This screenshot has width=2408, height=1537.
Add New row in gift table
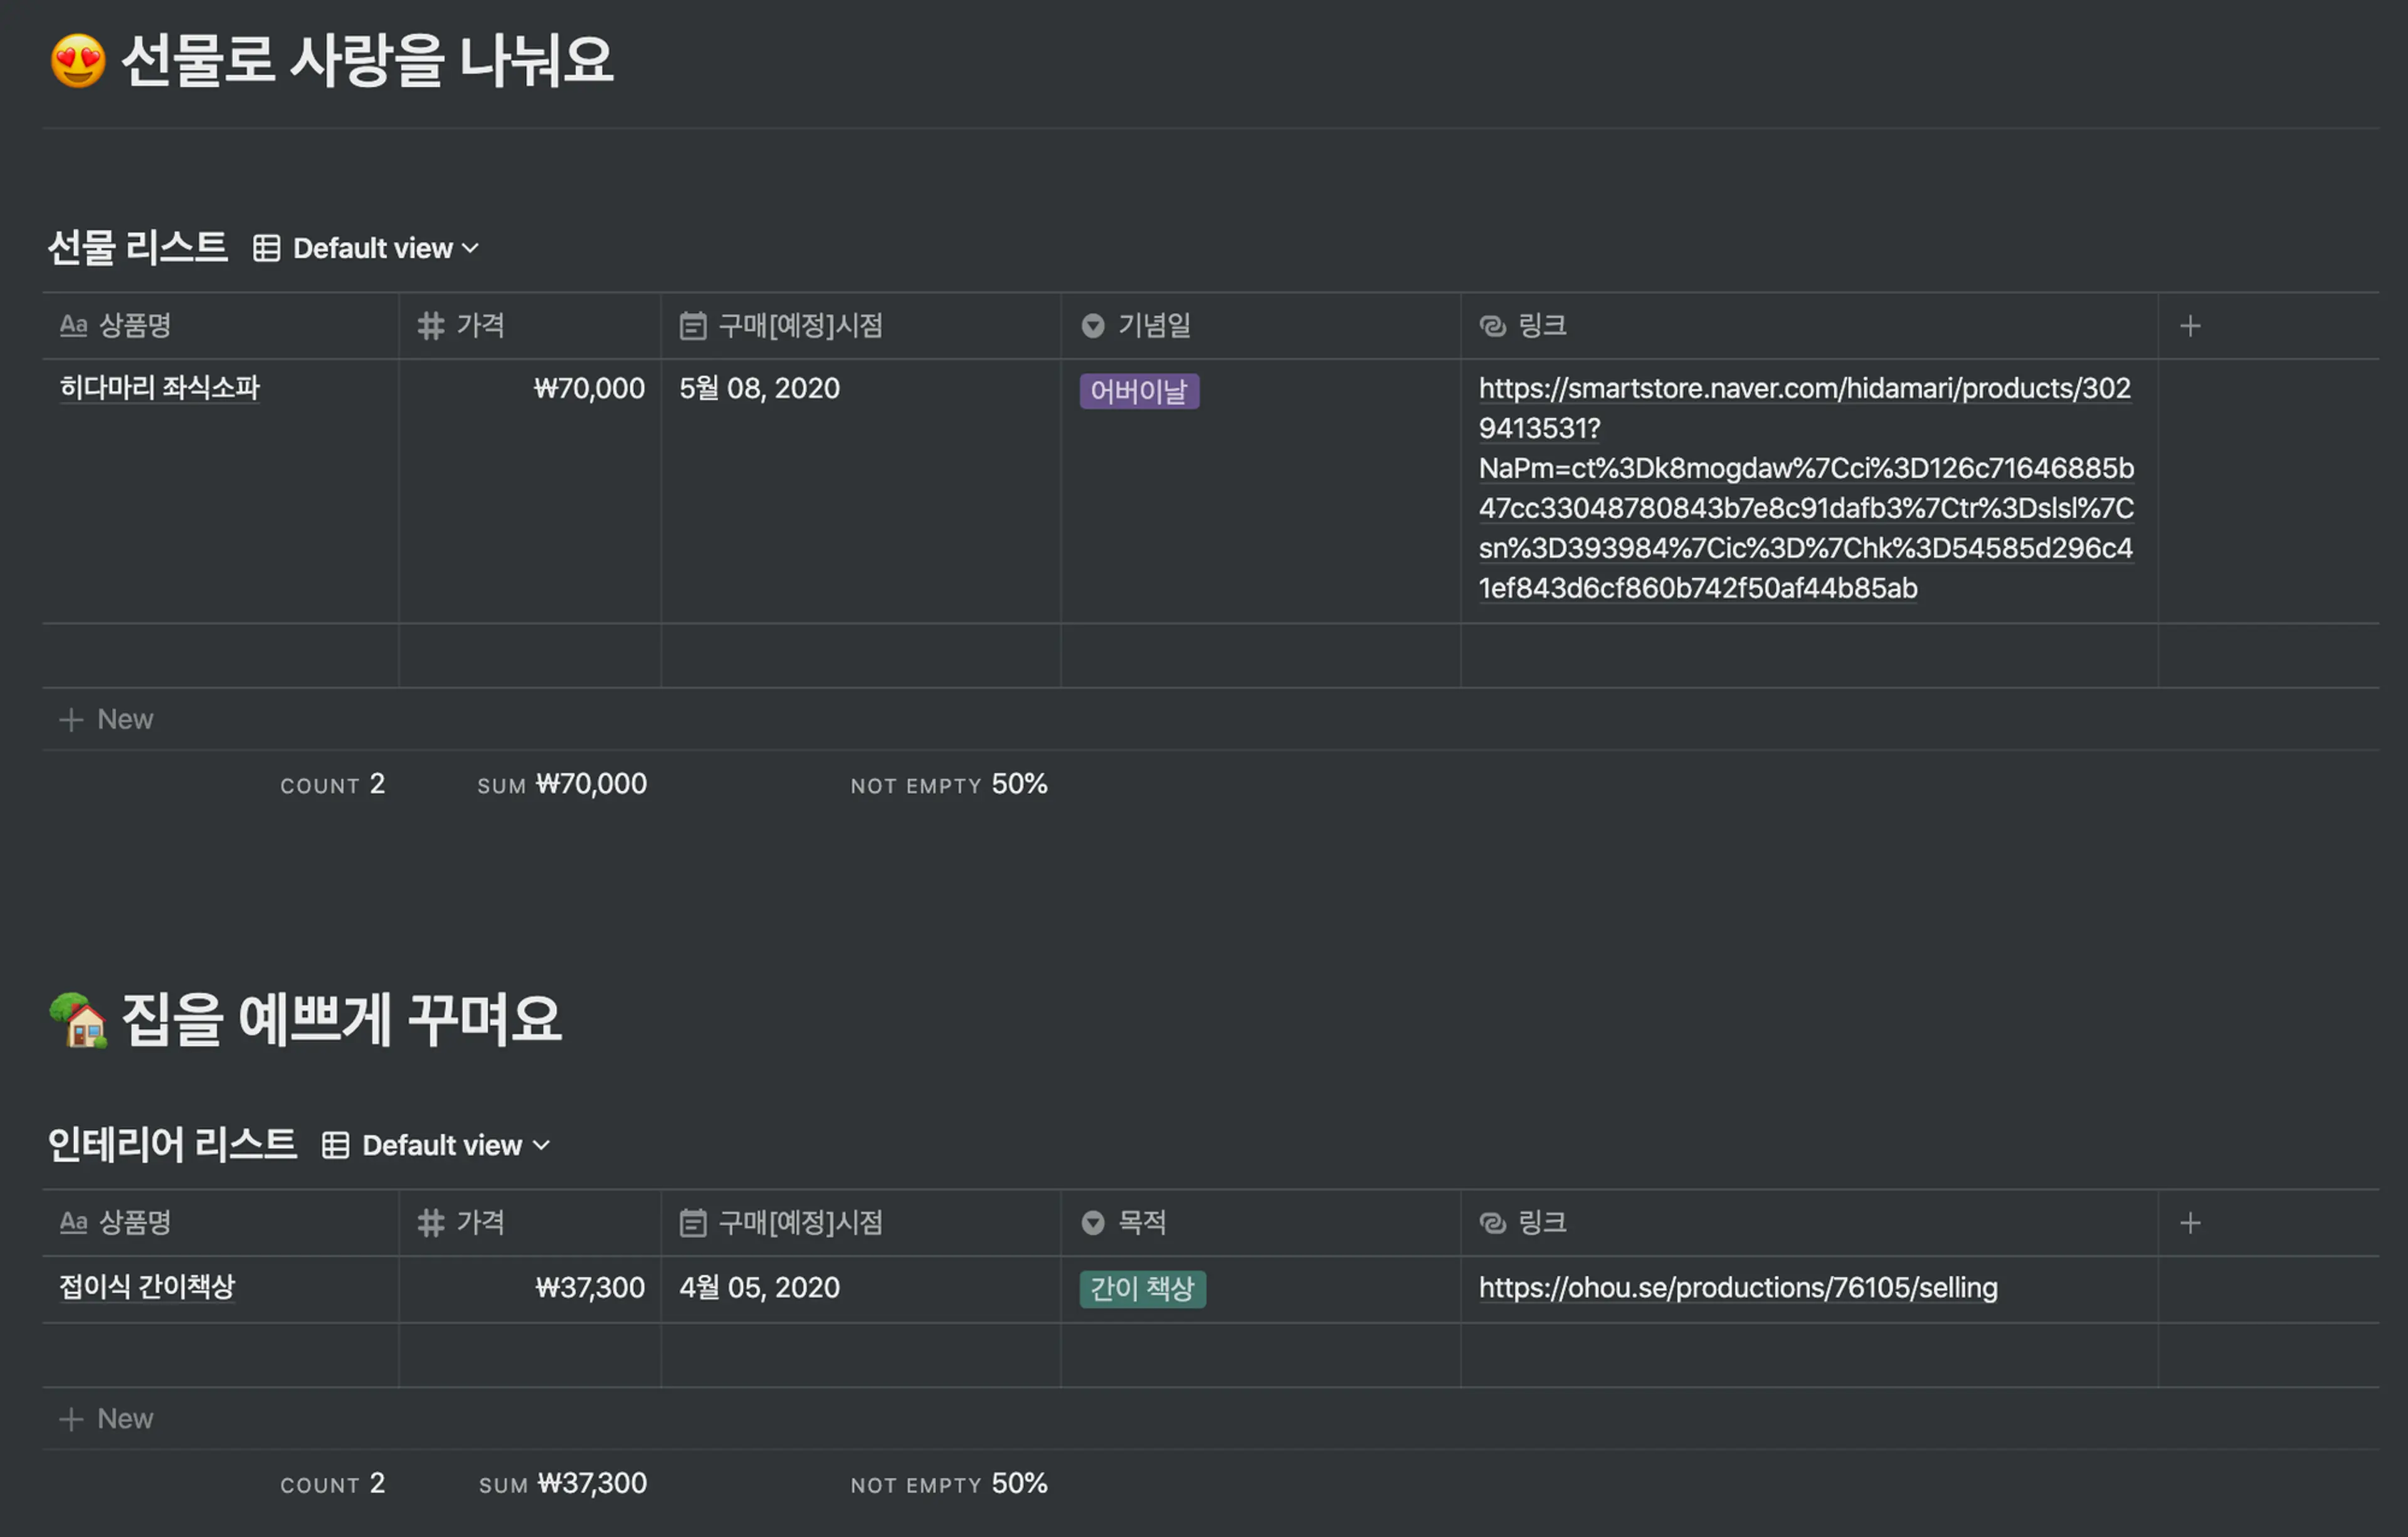pyautogui.click(x=106, y=720)
